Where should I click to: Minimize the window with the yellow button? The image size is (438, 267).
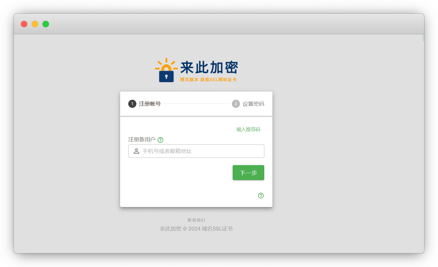(x=35, y=24)
